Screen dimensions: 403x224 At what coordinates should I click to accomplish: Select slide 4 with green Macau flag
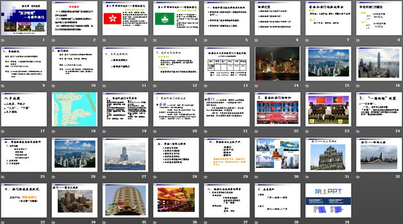[x=176, y=18]
